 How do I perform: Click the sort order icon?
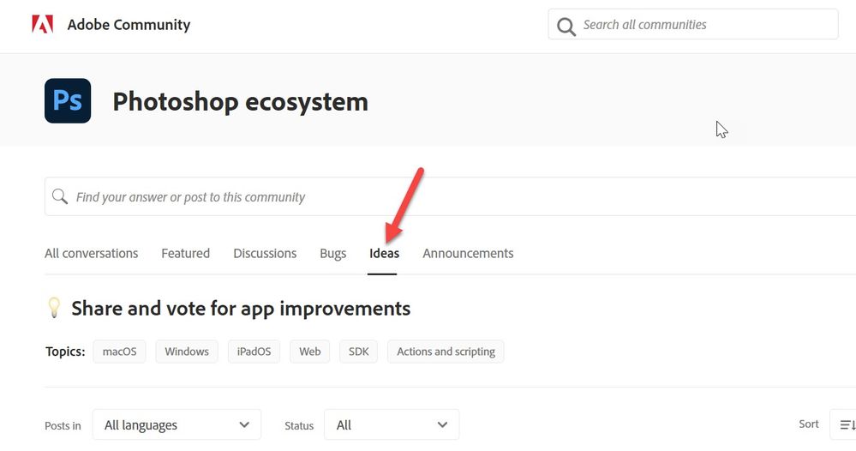847,424
